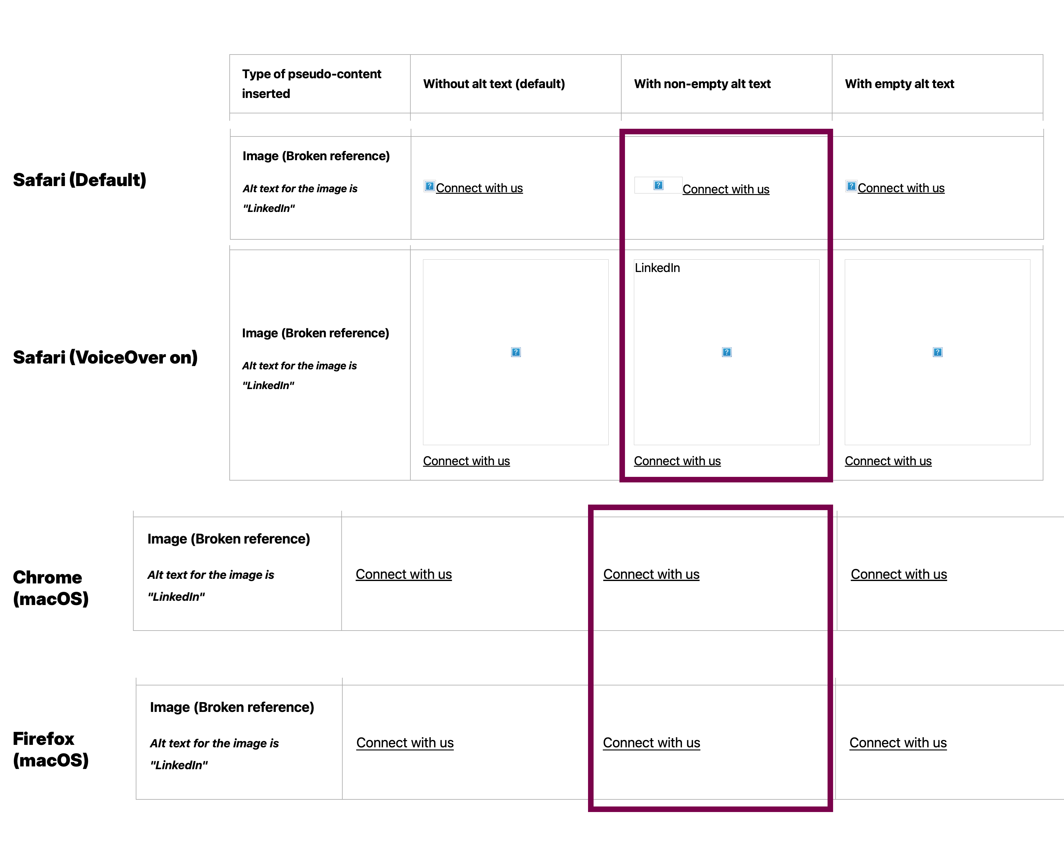The width and height of the screenshot is (1064, 857).
Task: Click broken image icon in Safari VoiceOver empty-alt cell
Action: (x=938, y=352)
